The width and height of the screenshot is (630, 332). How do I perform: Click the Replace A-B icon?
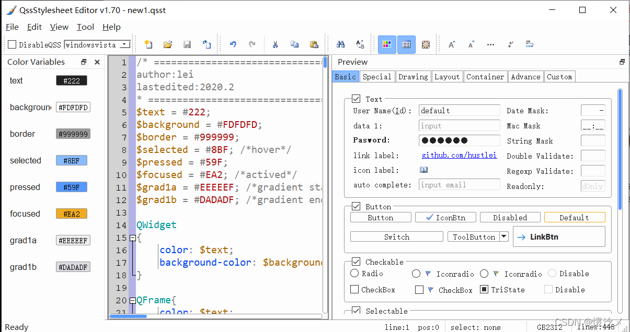(x=360, y=45)
